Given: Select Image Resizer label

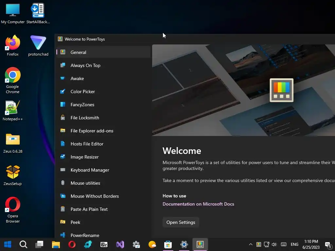Looking at the screenshot, I should pos(85,157).
